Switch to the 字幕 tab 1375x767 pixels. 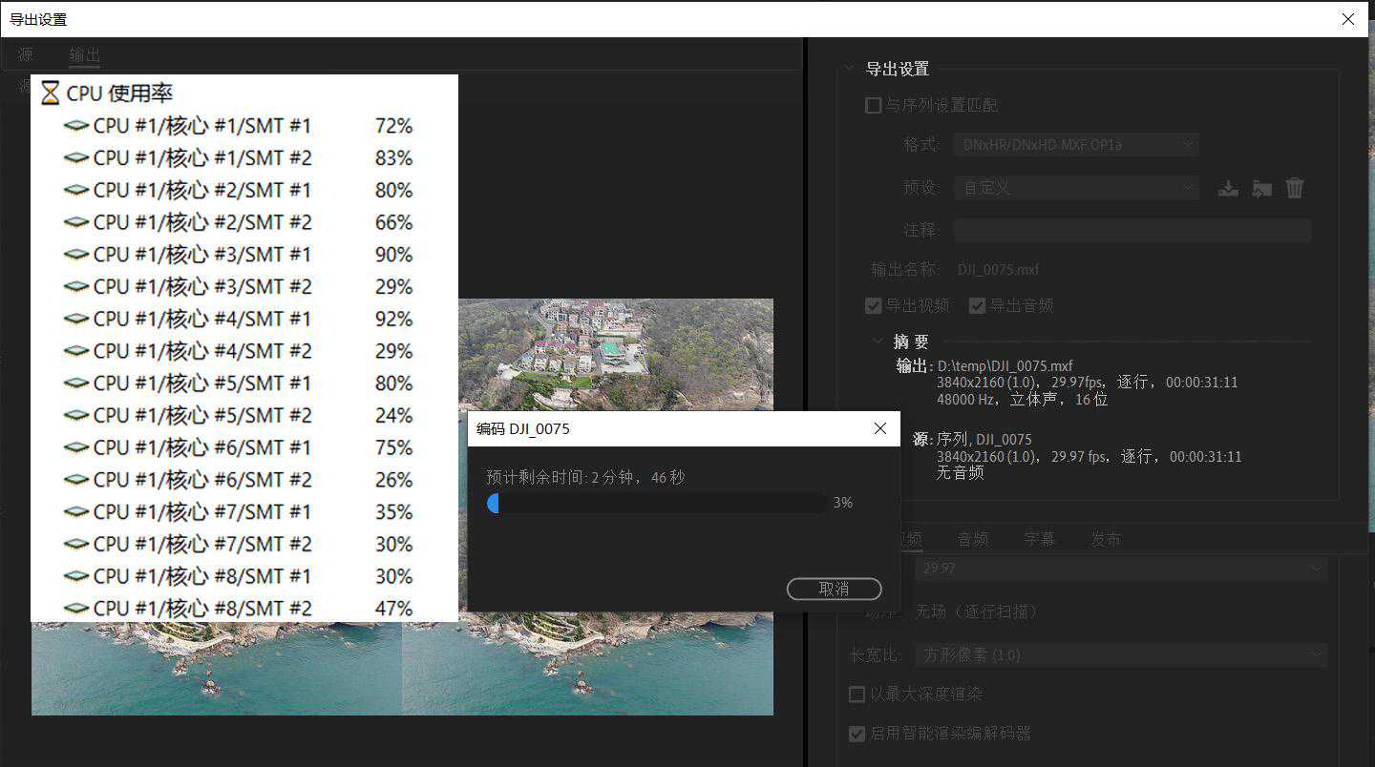tap(1039, 539)
